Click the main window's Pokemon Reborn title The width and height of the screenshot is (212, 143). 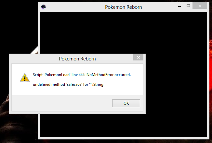click(x=123, y=7)
